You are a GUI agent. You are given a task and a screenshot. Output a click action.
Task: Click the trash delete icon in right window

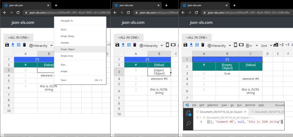coord(203,45)
